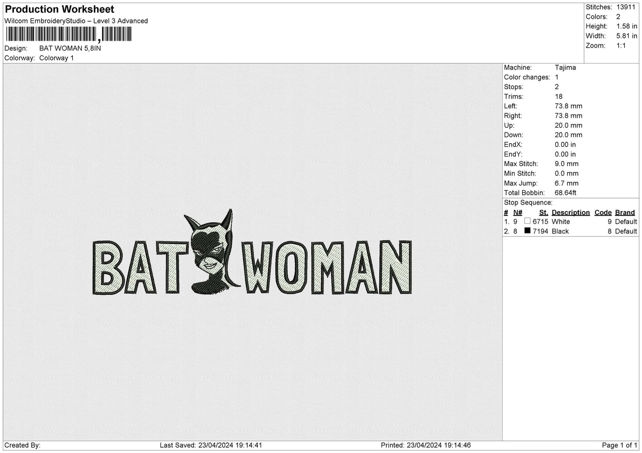The width and height of the screenshot is (642, 453).
Task: Click the stitches count '13911'
Action: [x=626, y=7]
